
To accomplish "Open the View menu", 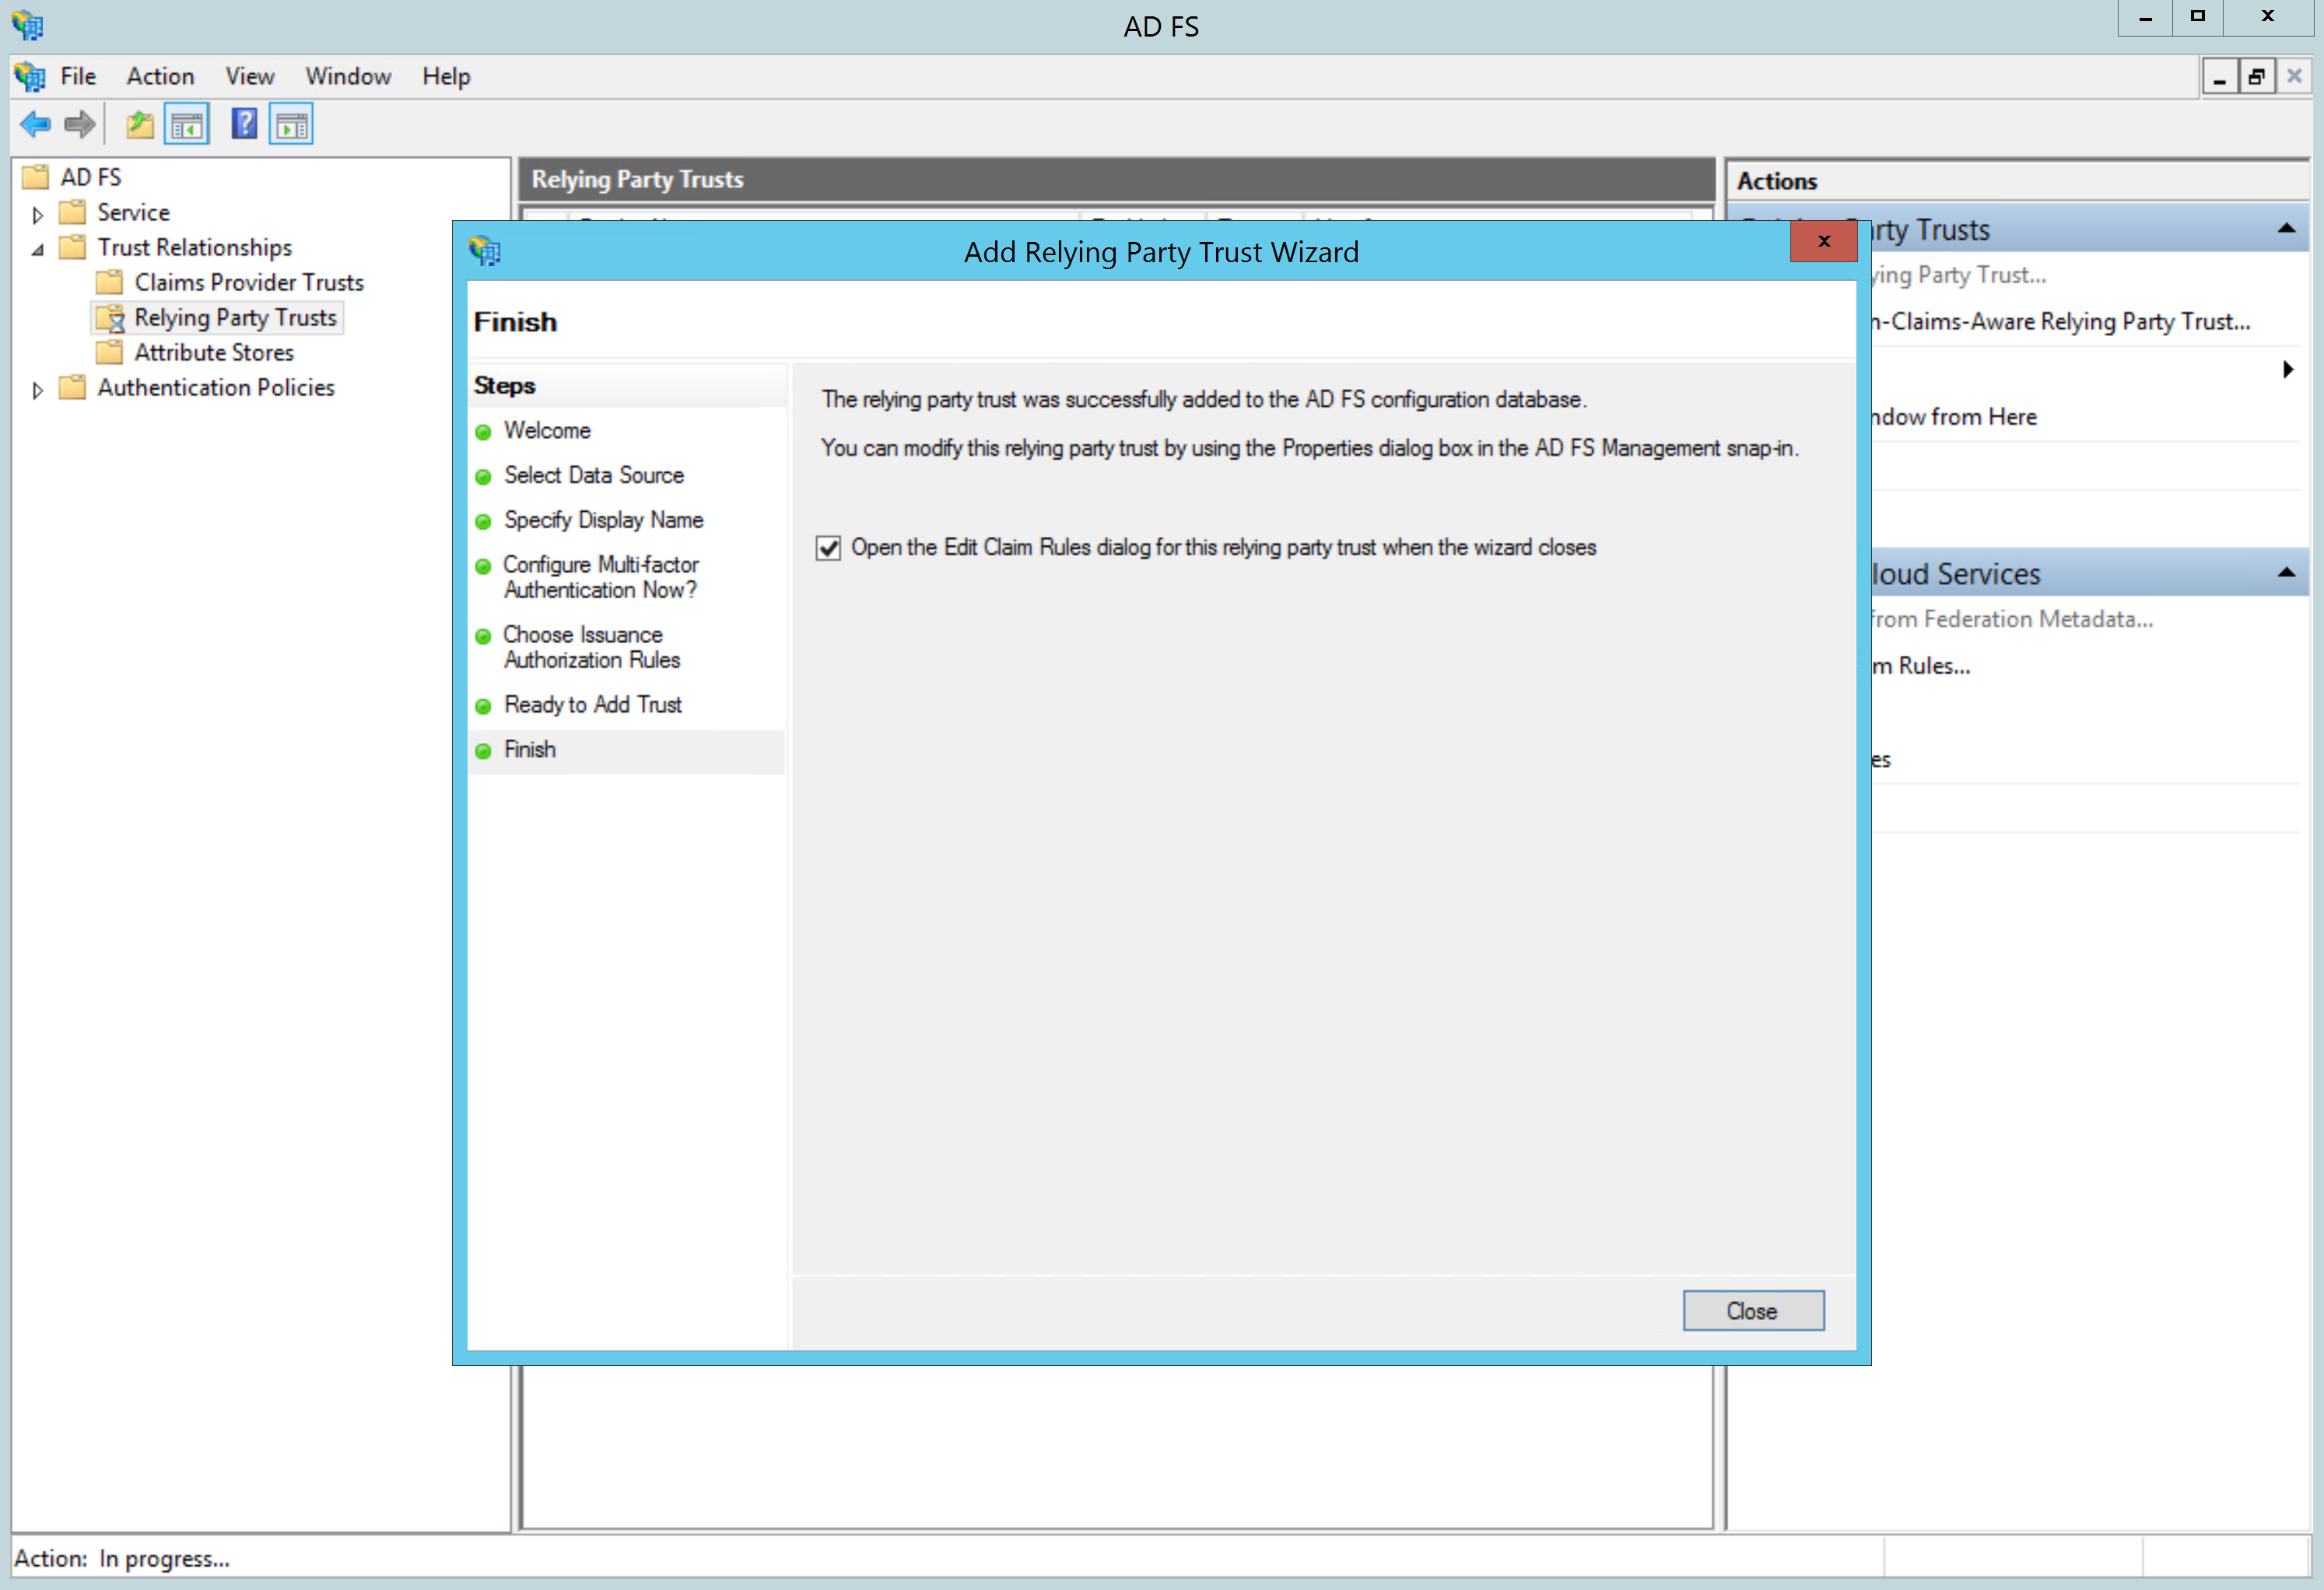I will tap(249, 76).
